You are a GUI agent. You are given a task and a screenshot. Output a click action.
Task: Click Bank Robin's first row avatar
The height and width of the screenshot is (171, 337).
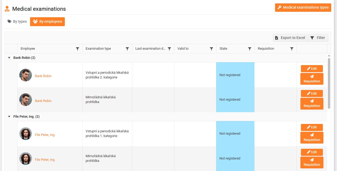pos(26,75)
